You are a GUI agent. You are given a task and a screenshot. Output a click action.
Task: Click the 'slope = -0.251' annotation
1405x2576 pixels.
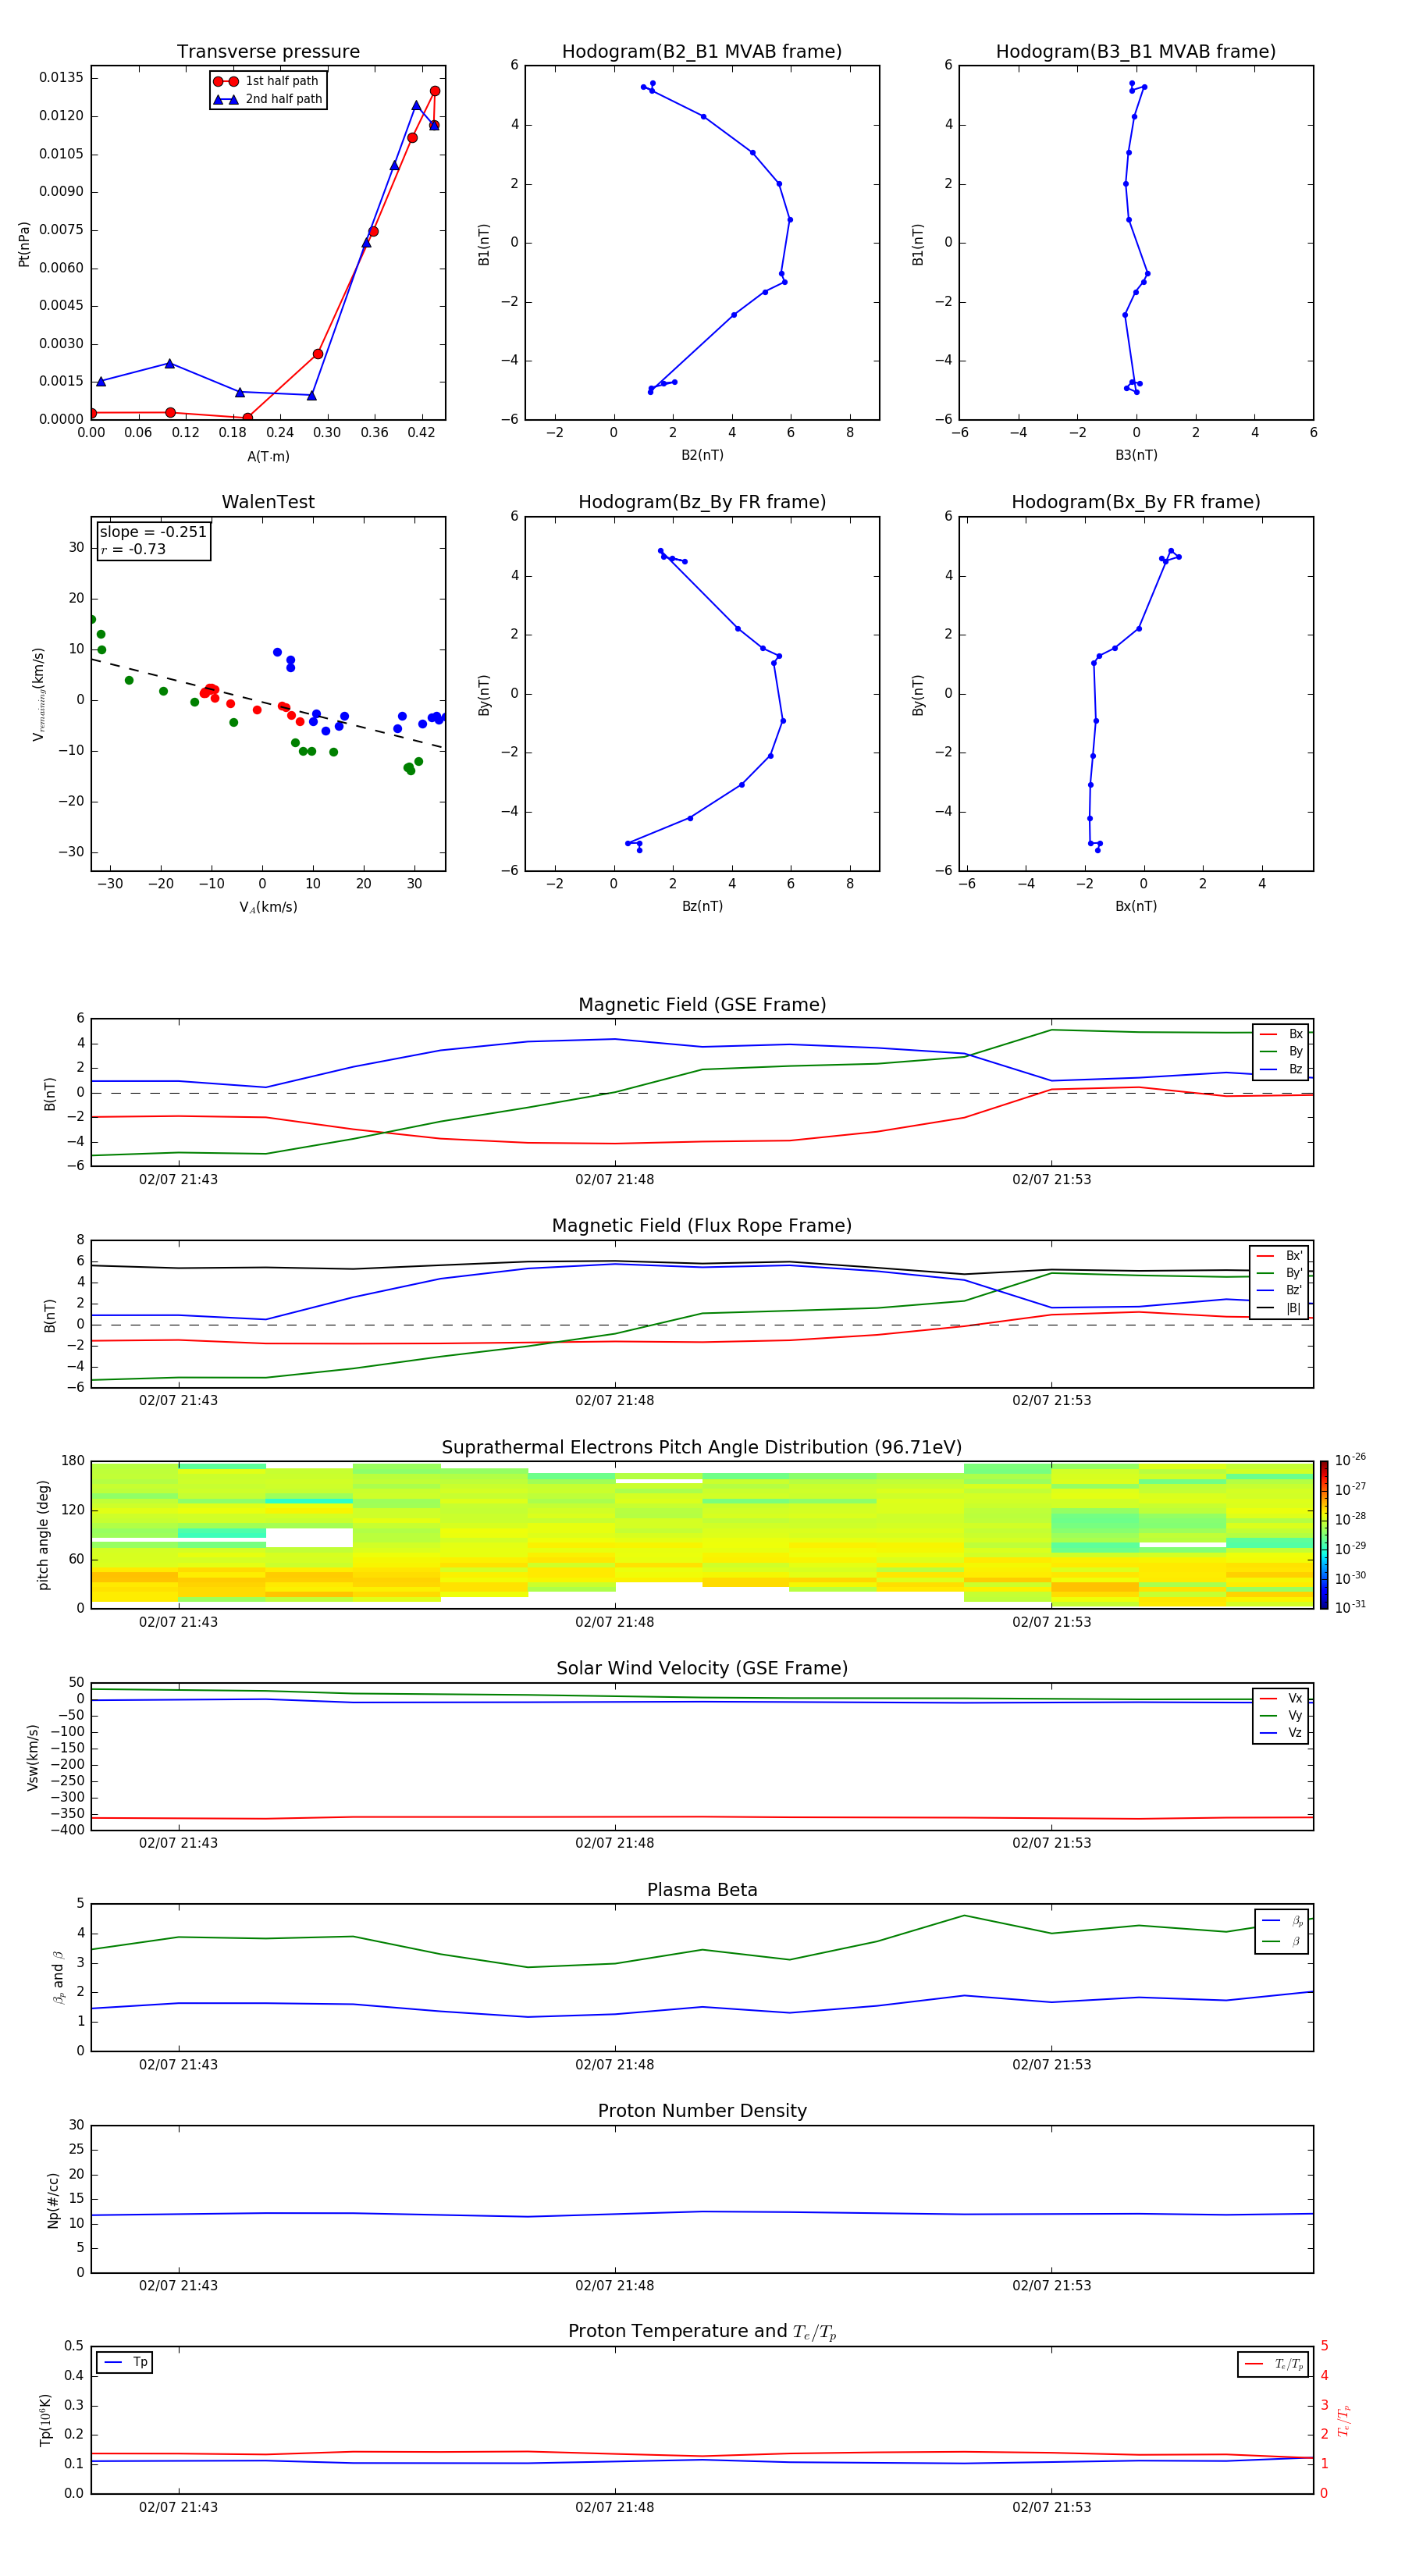point(153,532)
